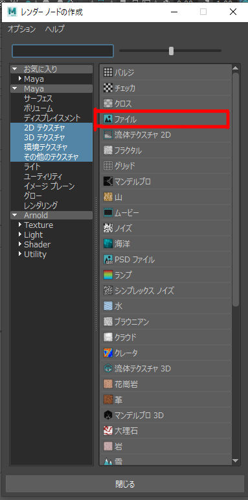
Task: Select the グリッド grid texture icon
Action: (108, 166)
